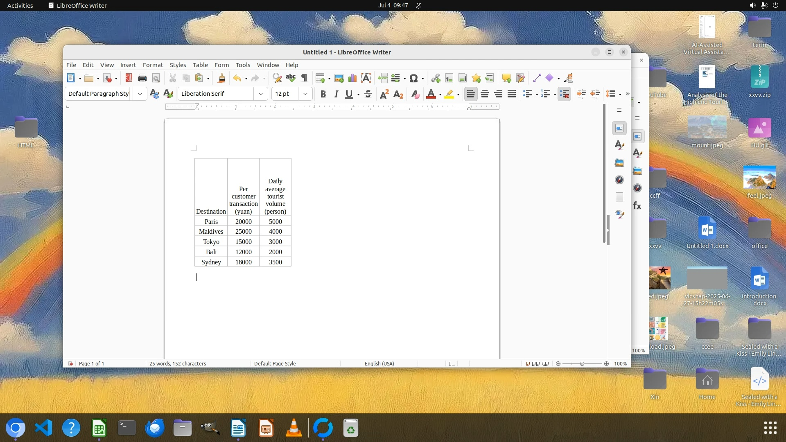Screen dimensions: 786x442
Task: Click English (USA) language in status bar
Action: tap(379, 363)
